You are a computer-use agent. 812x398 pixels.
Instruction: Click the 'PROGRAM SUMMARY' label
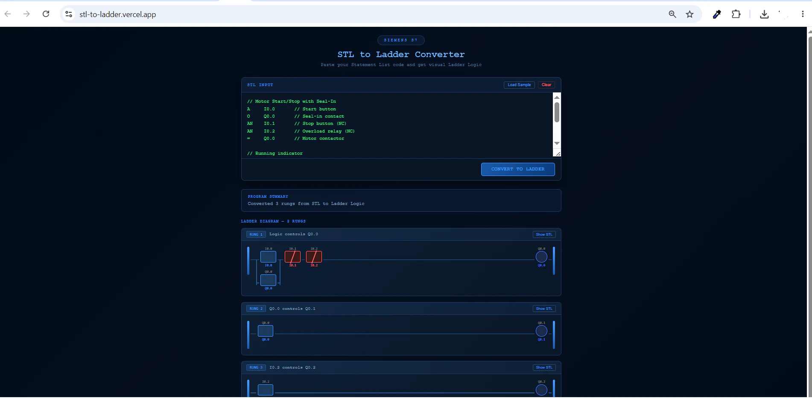coord(268,196)
